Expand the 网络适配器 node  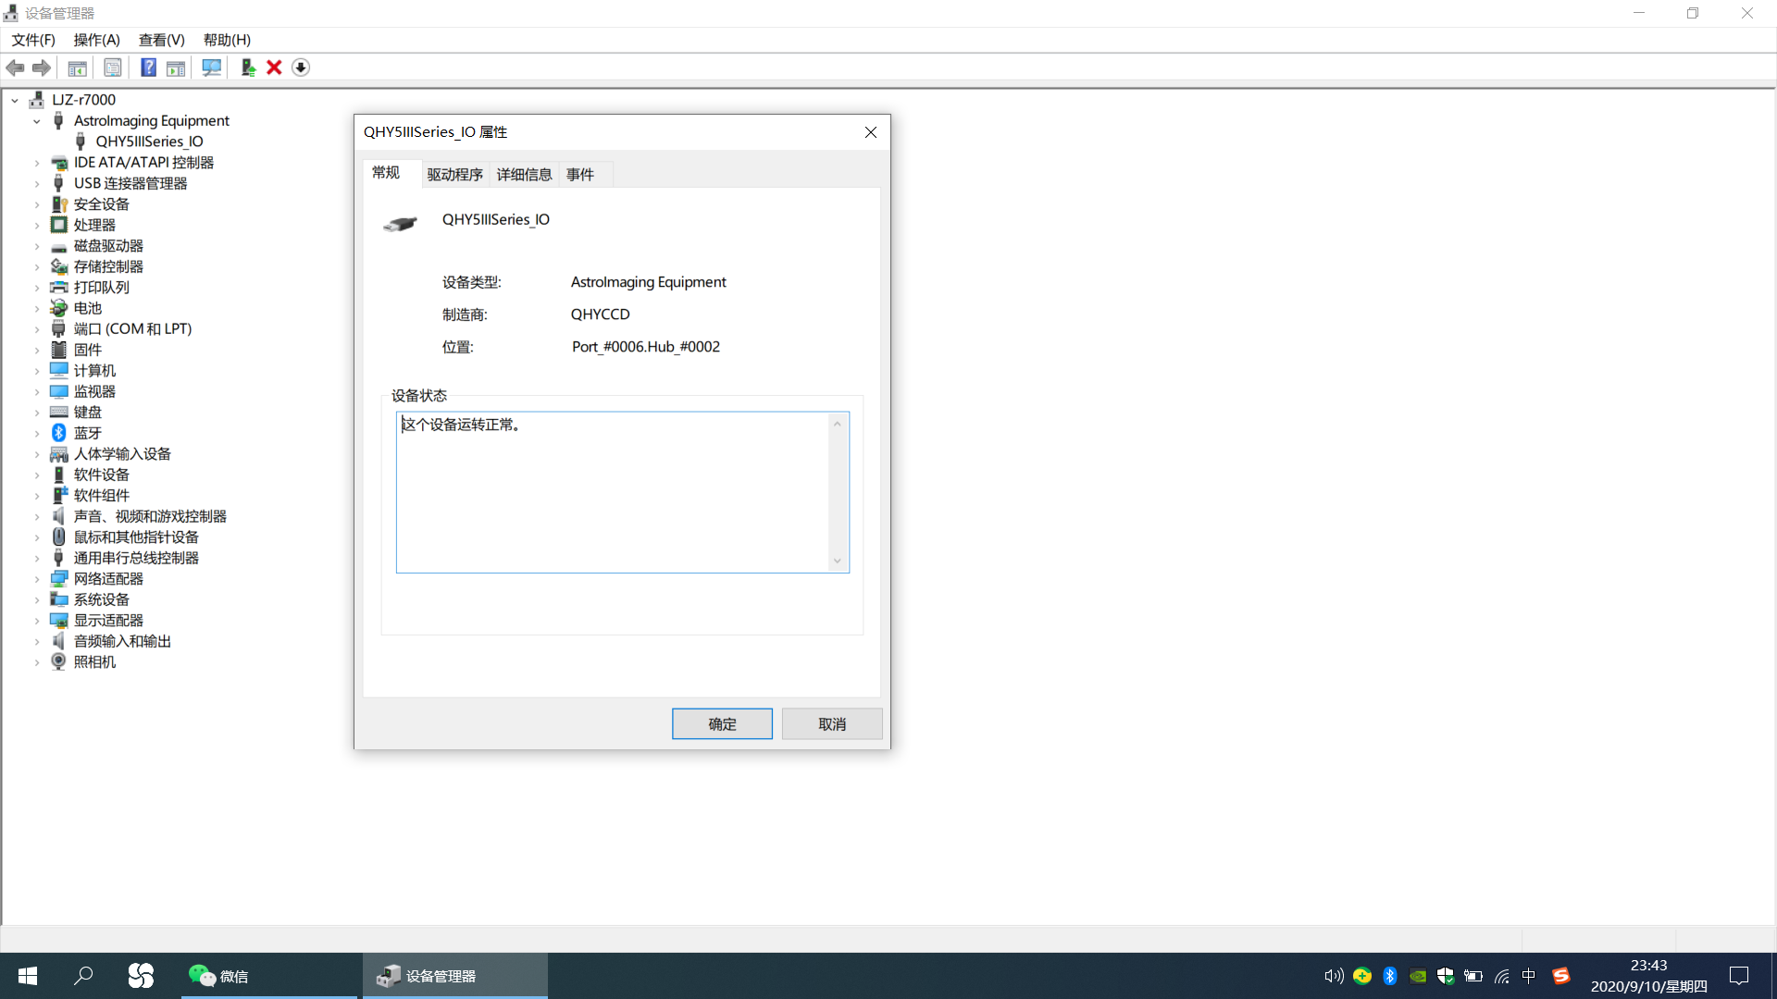(37, 579)
